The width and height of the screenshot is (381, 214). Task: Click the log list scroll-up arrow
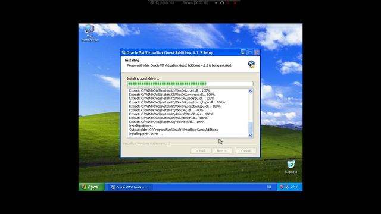point(250,92)
